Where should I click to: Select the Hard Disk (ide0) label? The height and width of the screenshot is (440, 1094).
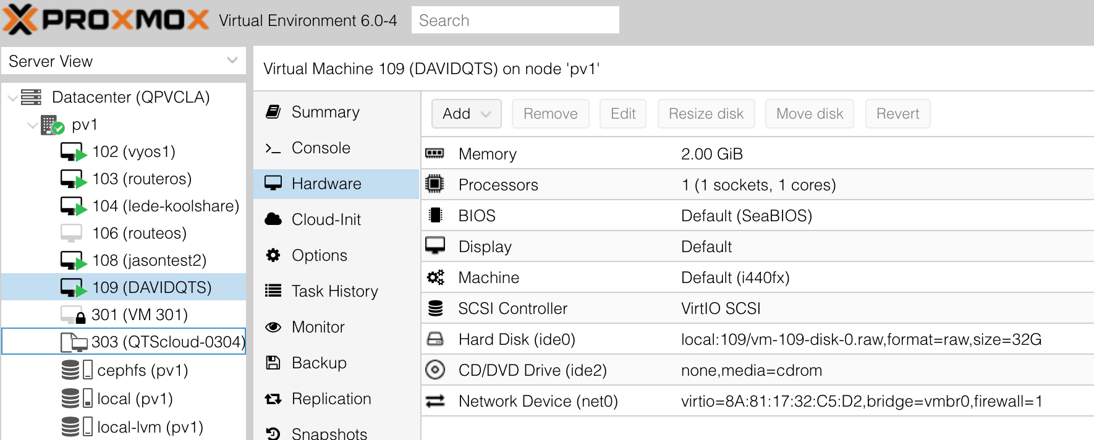[517, 339]
